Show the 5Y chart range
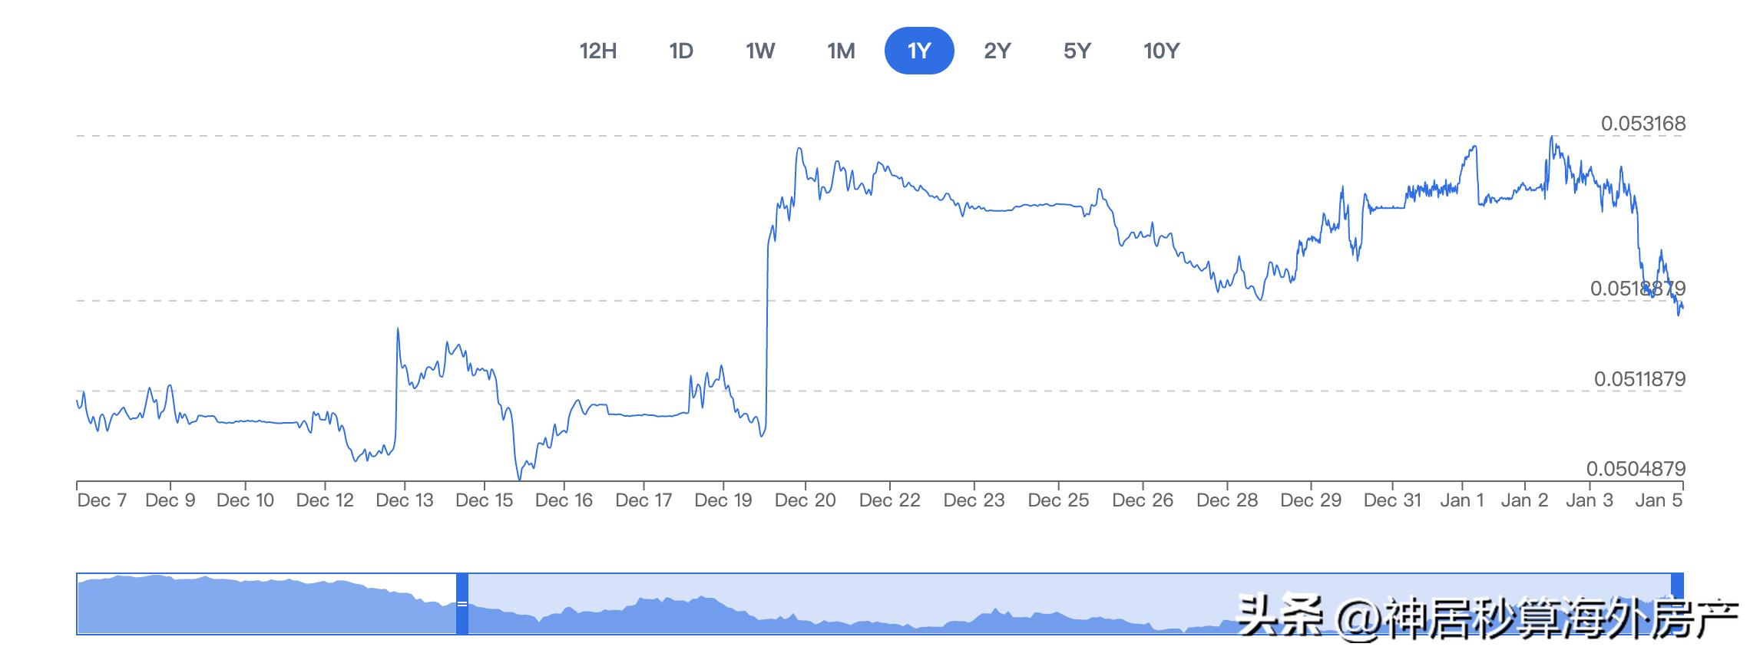The image size is (1760, 660). [1077, 51]
